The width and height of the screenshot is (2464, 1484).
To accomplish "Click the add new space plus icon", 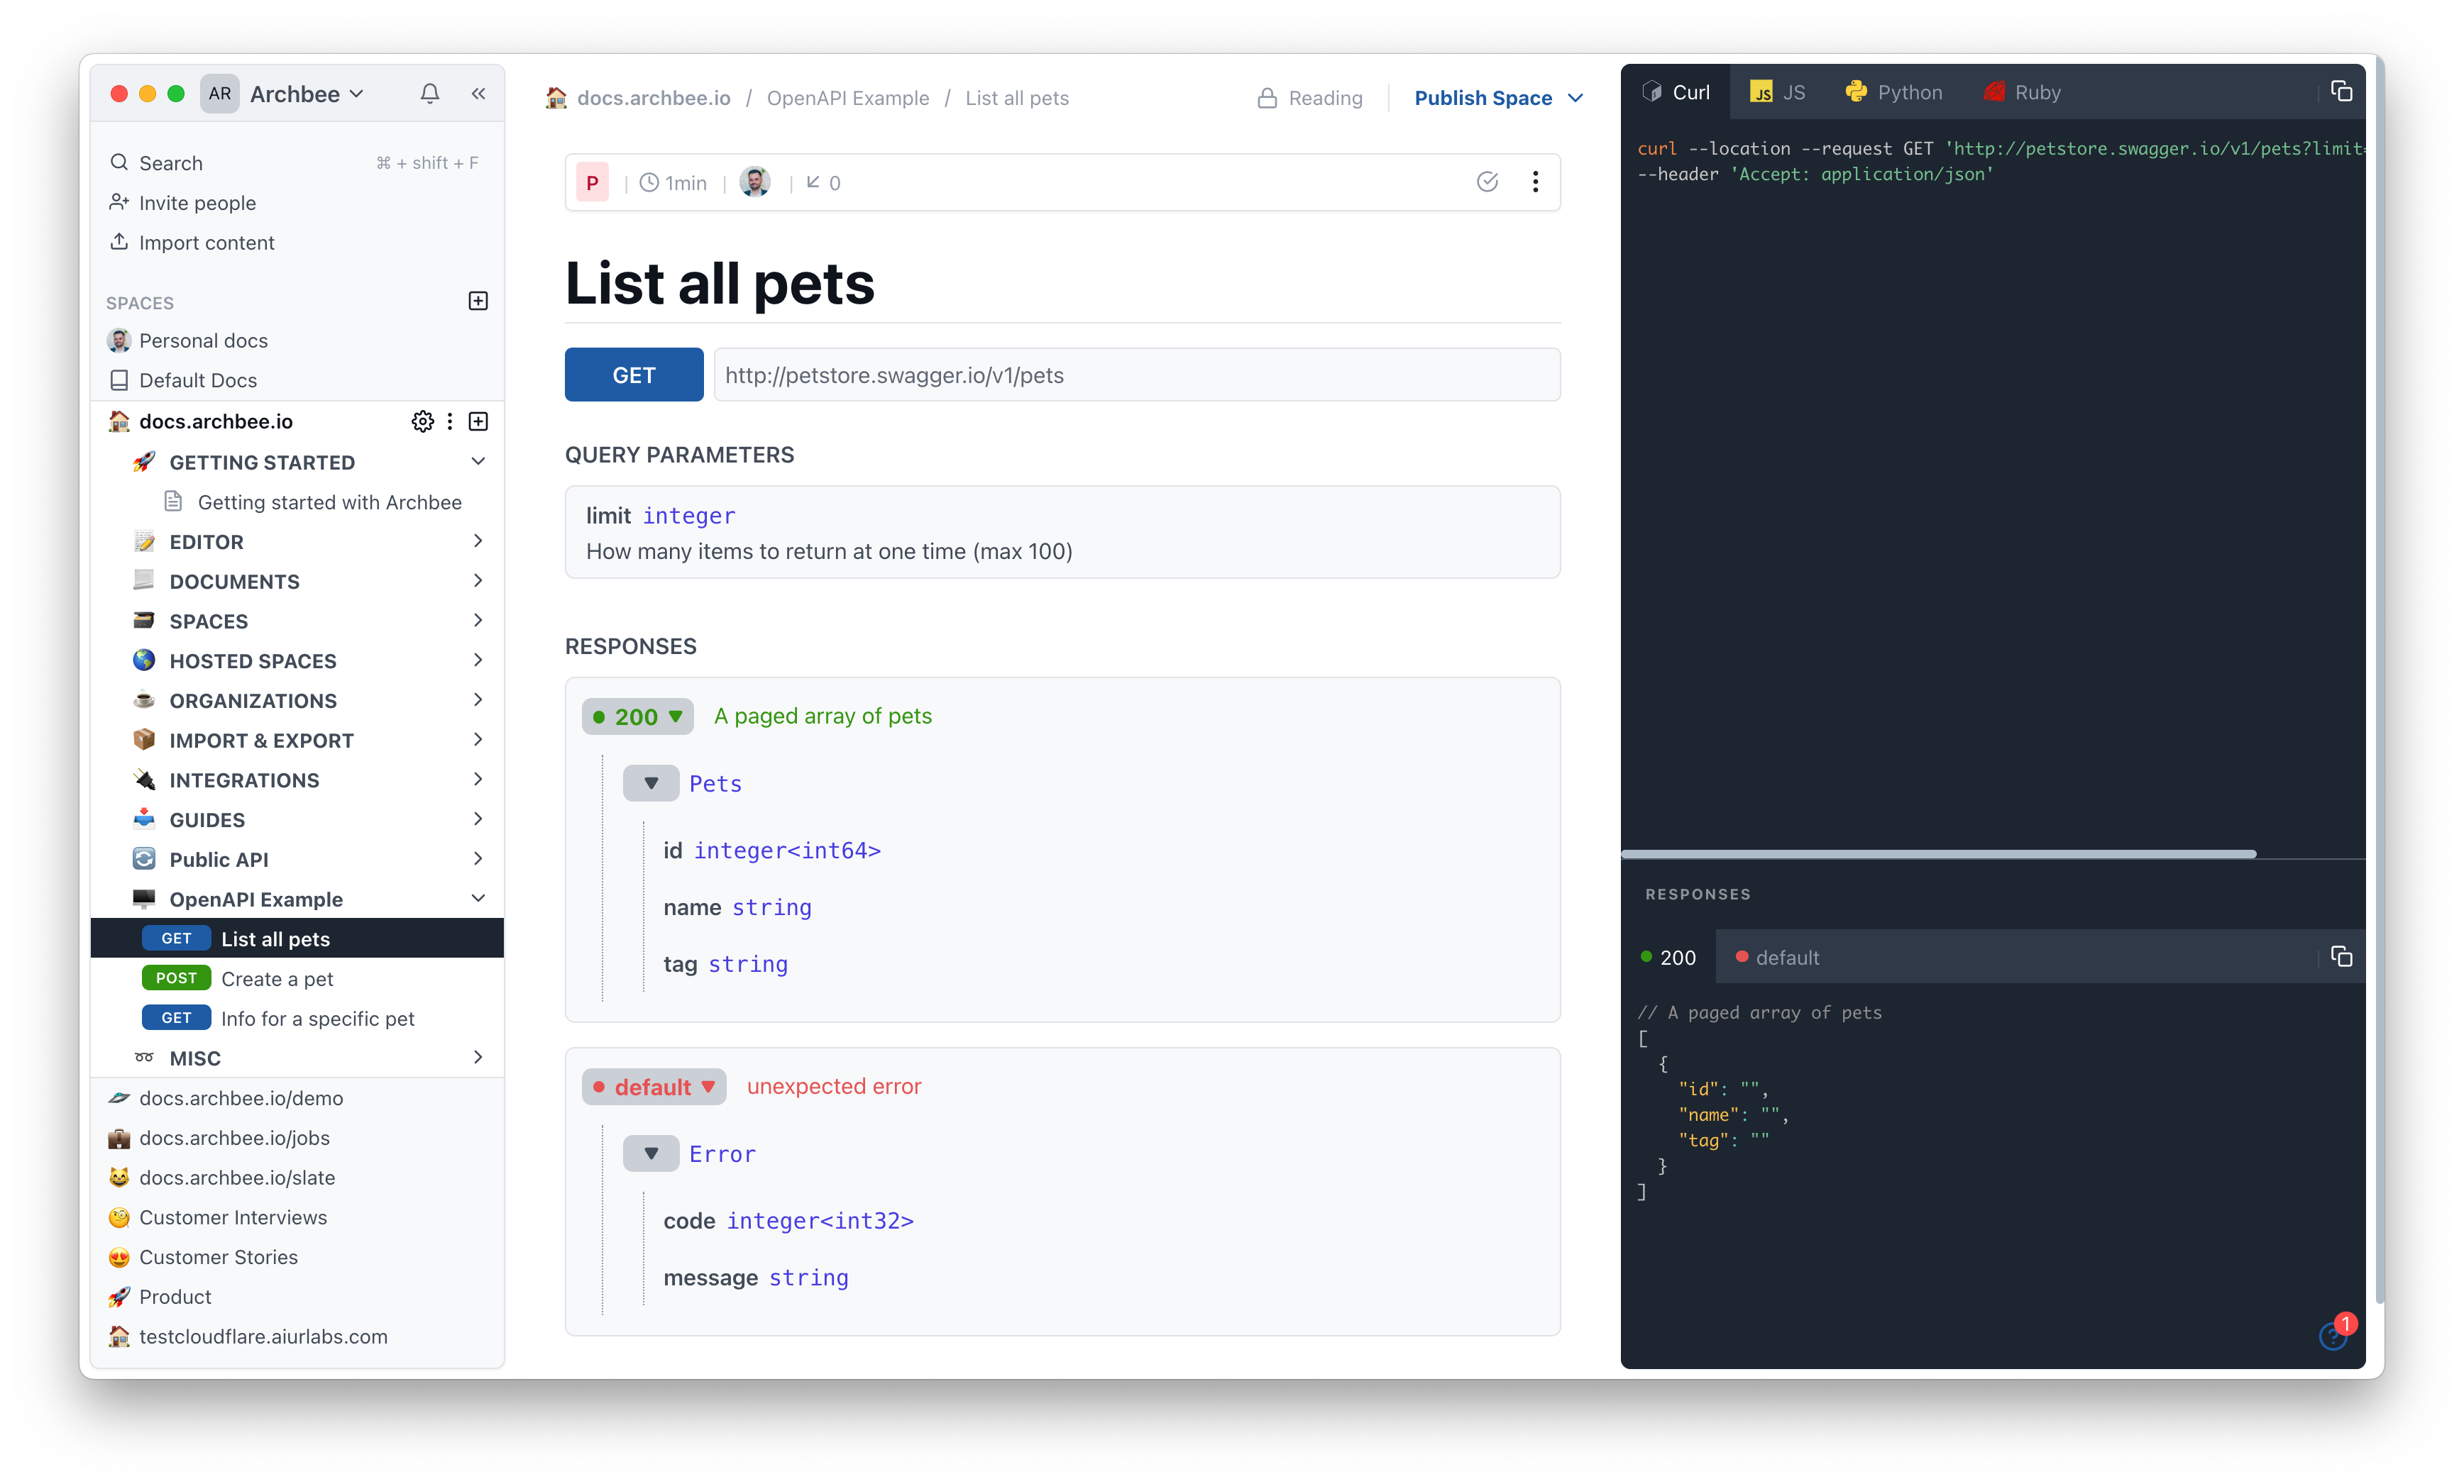I will click(478, 301).
